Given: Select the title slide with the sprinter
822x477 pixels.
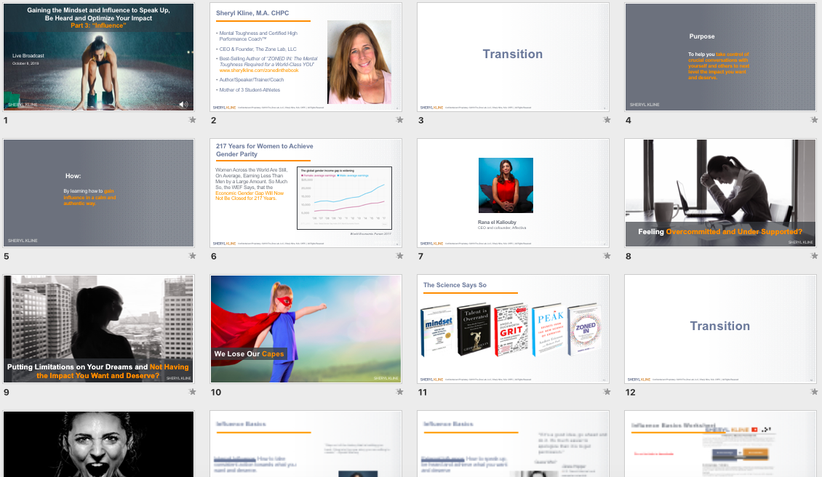Looking at the screenshot, I should pos(99,57).
